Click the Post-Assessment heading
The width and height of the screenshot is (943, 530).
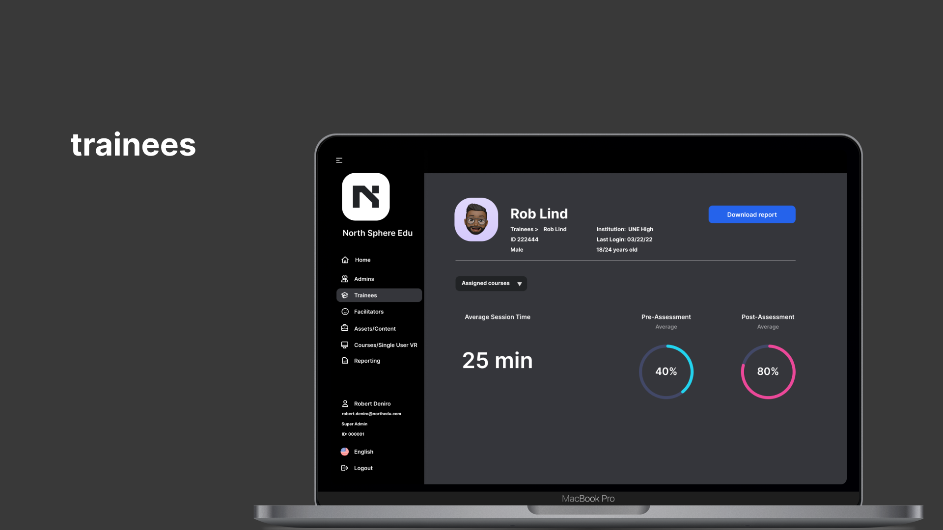point(768,317)
